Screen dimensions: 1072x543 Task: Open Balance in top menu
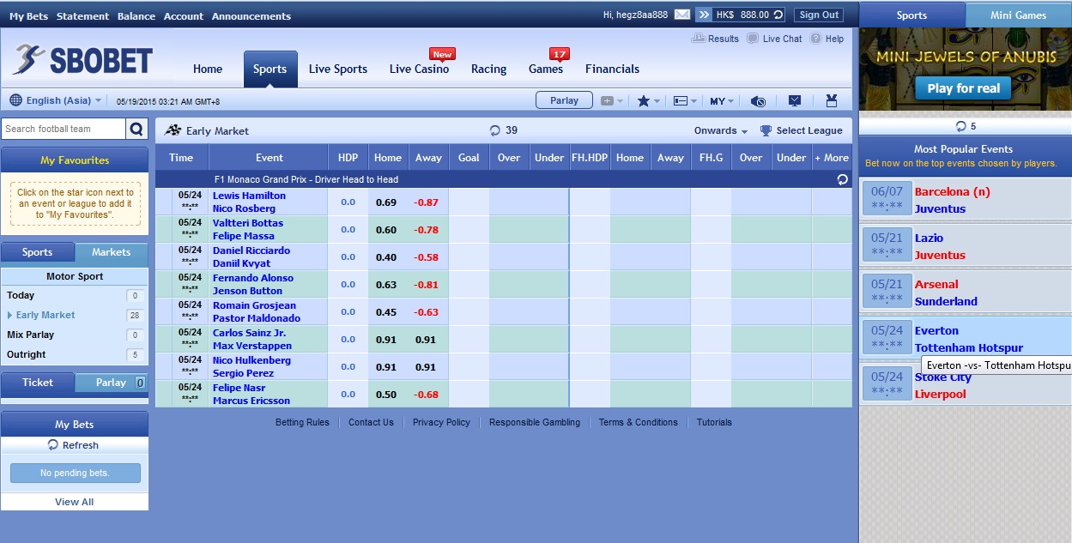(x=136, y=16)
